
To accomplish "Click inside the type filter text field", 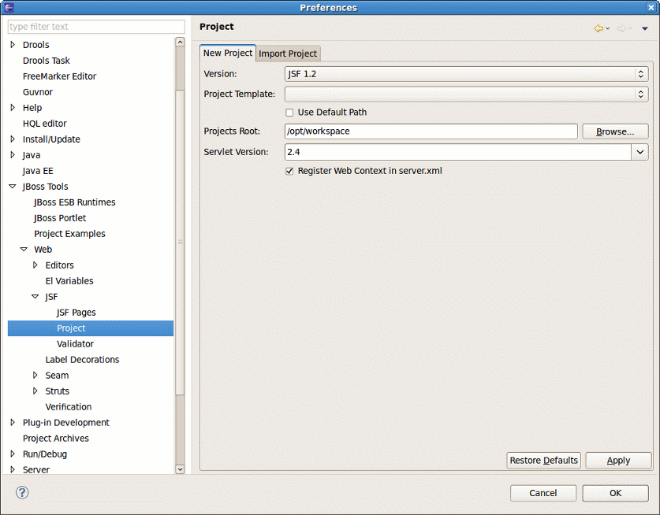I will pyautogui.click(x=95, y=26).
